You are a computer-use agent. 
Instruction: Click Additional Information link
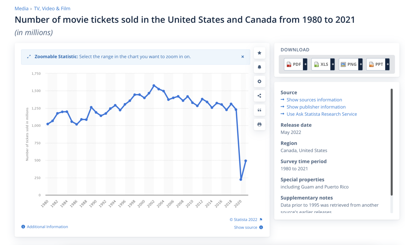point(47,227)
